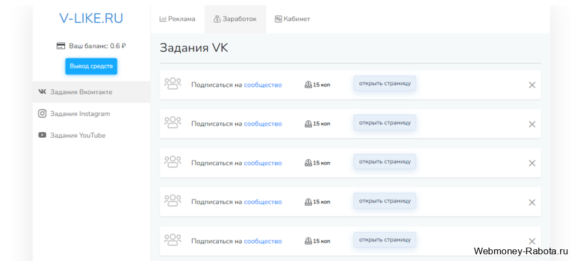Open the Реклама tab
Image resolution: width=573 pixels, height=261 pixels.
coord(177,20)
